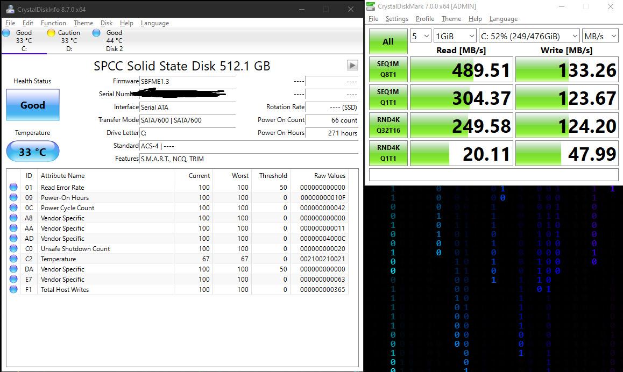Open File menu in CrystalDiskMark
623x372 pixels.
pyautogui.click(x=373, y=19)
